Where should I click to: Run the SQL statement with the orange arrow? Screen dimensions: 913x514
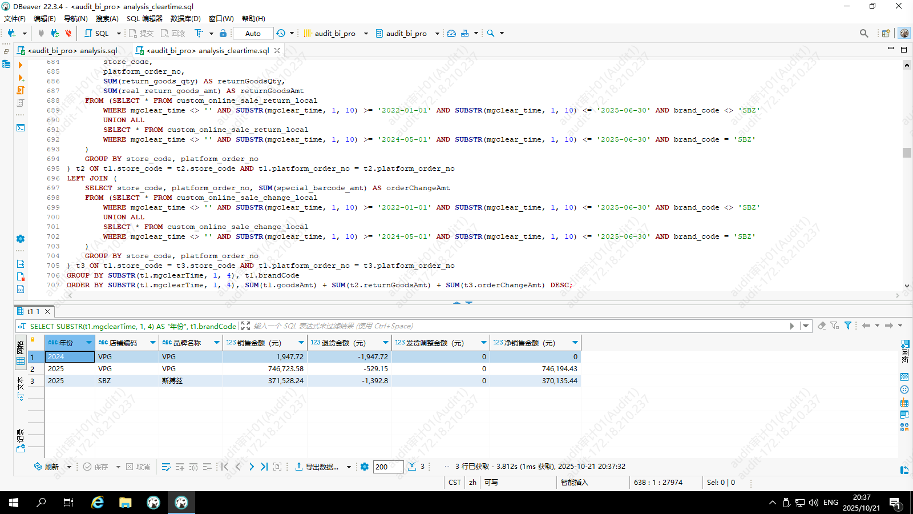(21, 65)
